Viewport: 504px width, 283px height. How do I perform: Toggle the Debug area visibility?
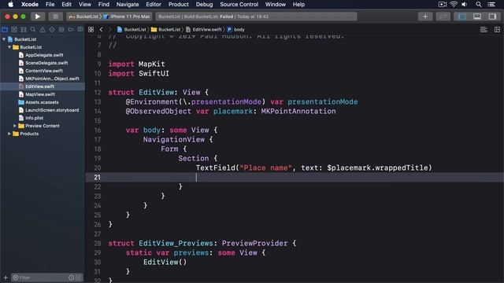click(x=477, y=17)
